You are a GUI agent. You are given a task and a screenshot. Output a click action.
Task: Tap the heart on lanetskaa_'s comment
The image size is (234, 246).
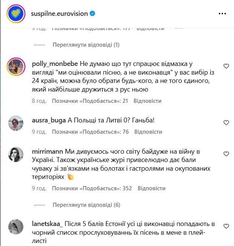pyautogui.click(x=226, y=226)
